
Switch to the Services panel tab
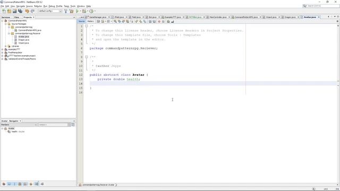[x=6, y=18]
